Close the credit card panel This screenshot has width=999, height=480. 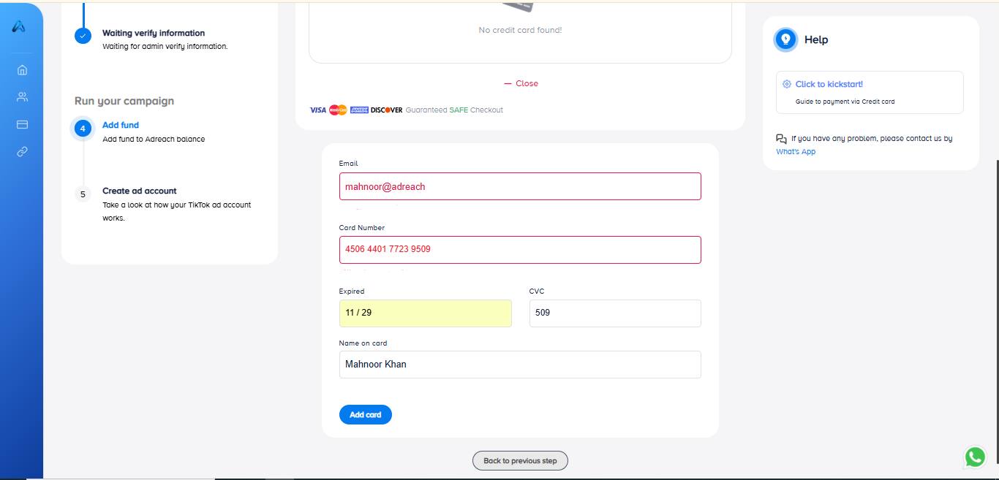point(521,83)
